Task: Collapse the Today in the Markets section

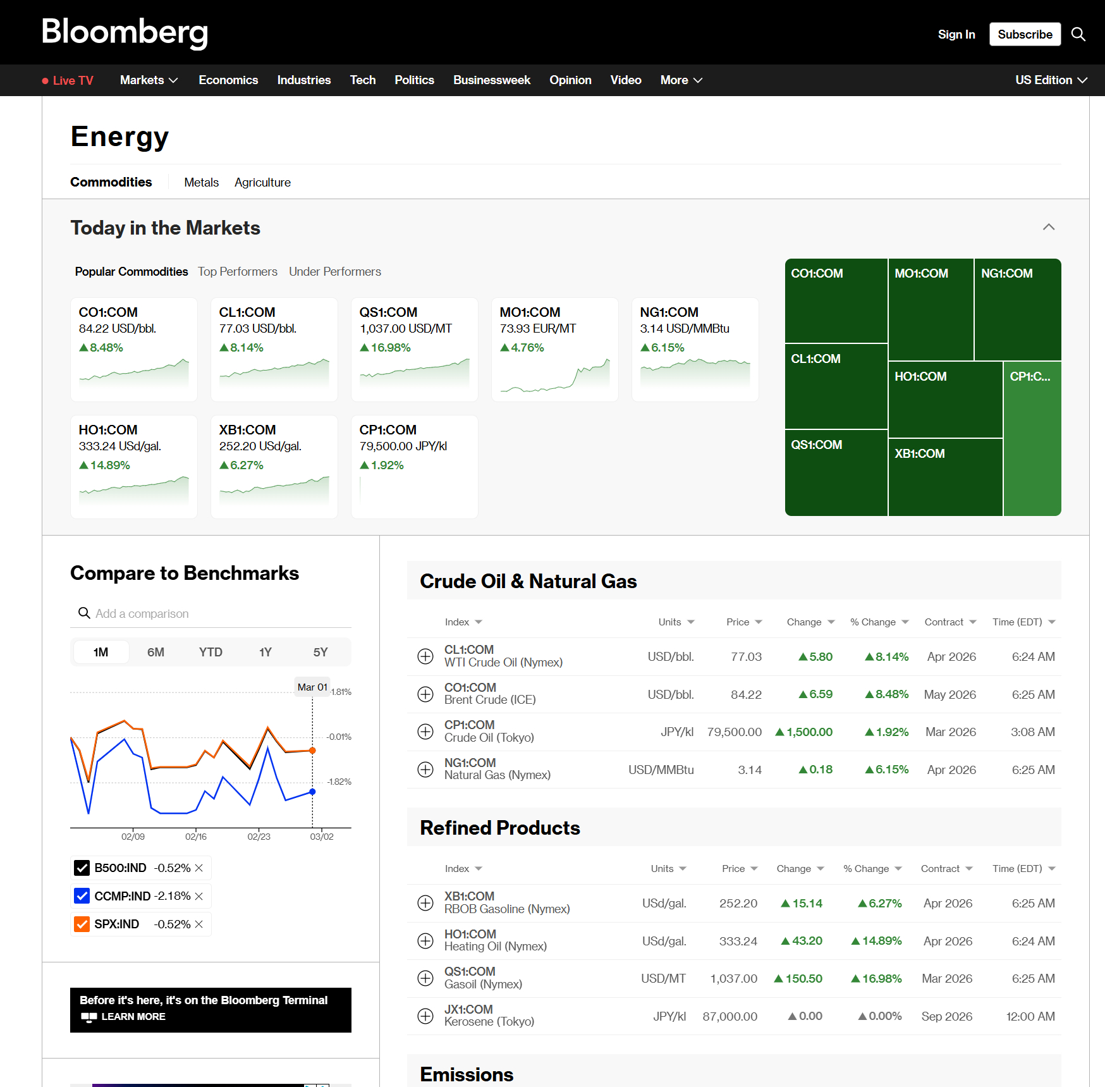Action: [x=1048, y=227]
